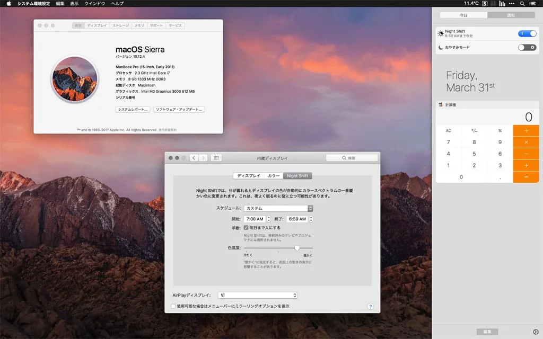Image resolution: width=543 pixels, height=339 pixels.
Task: Click the calculator widget icon
Action: pyautogui.click(x=441, y=104)
